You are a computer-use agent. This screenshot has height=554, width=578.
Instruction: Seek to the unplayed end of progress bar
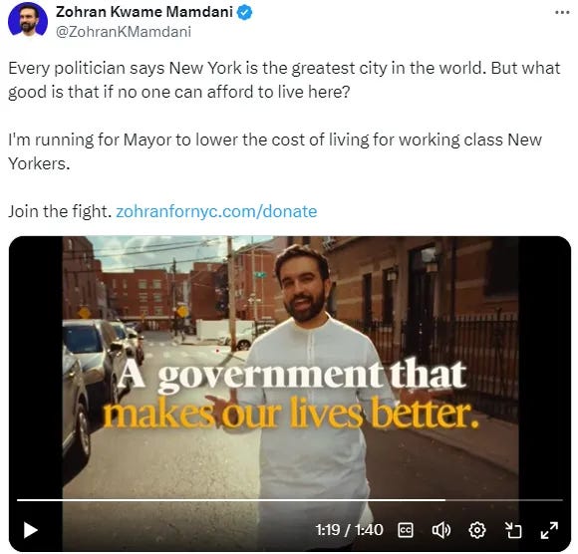(504, 500)
